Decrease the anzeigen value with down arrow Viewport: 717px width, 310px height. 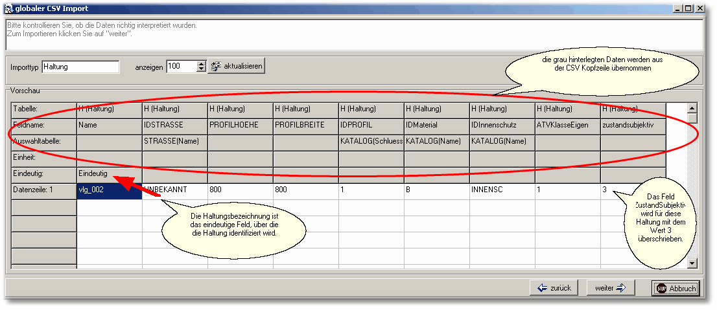pyautogui.click(x=201, y=69)
